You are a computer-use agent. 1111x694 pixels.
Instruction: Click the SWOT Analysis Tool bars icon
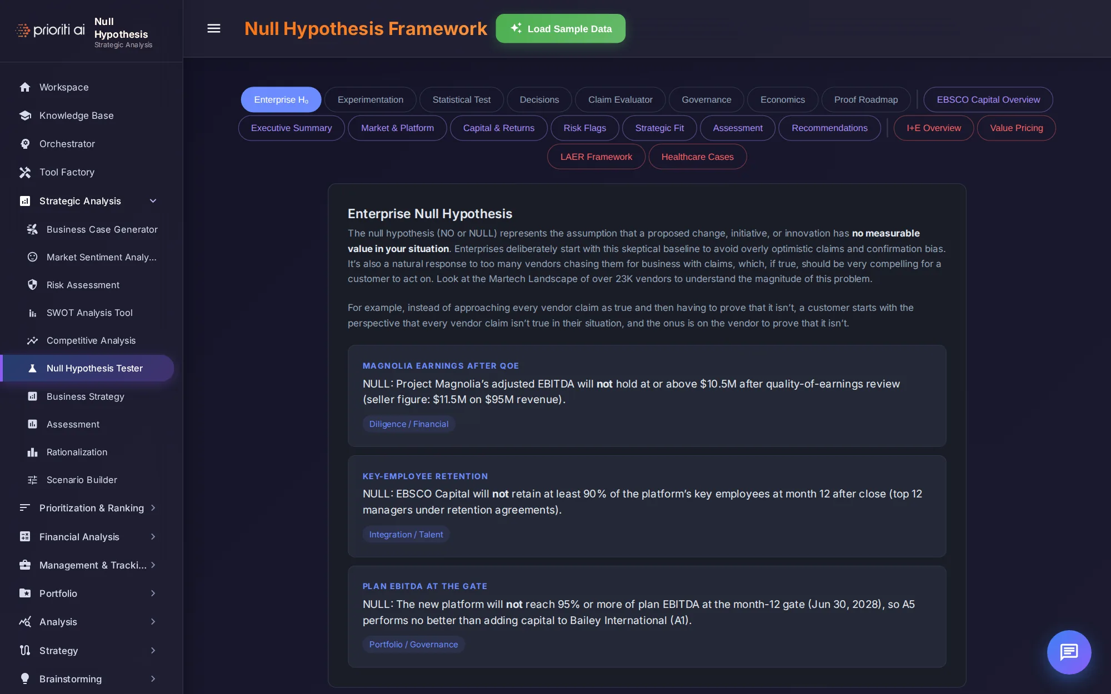[32, 313]
